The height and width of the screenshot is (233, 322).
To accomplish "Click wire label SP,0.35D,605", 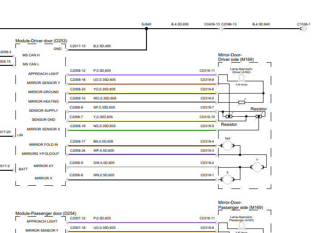I will [x=104, y=107].
